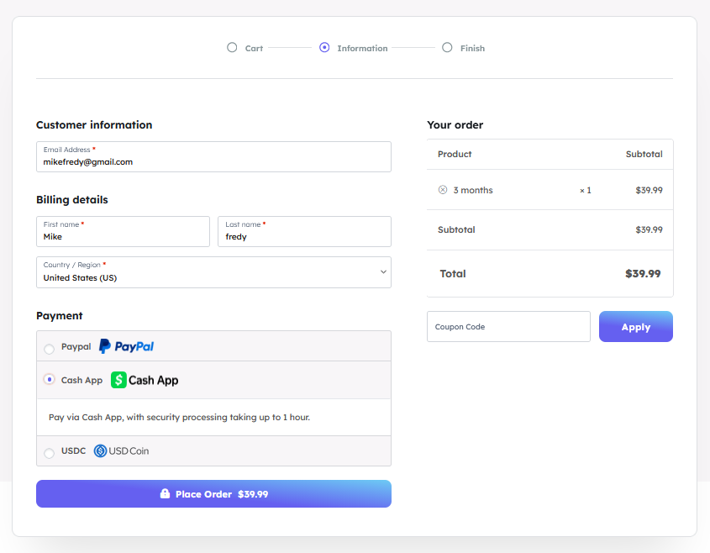Select the Paypal payment radio button
The width and height of the screenshot is (710, 553).
tap(49, 349)
